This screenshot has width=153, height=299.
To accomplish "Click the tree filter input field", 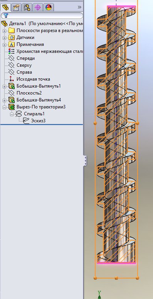I will click(x=42, y=16).
